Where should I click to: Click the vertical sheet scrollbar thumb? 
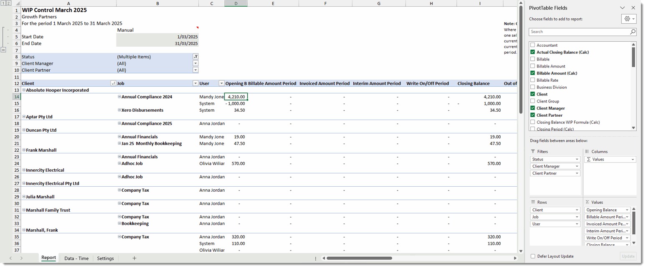point(520,60)
